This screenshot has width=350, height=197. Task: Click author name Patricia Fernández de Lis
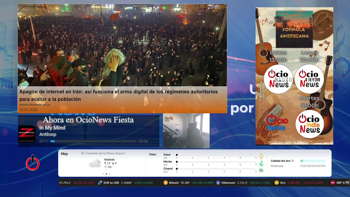point(35,105)
